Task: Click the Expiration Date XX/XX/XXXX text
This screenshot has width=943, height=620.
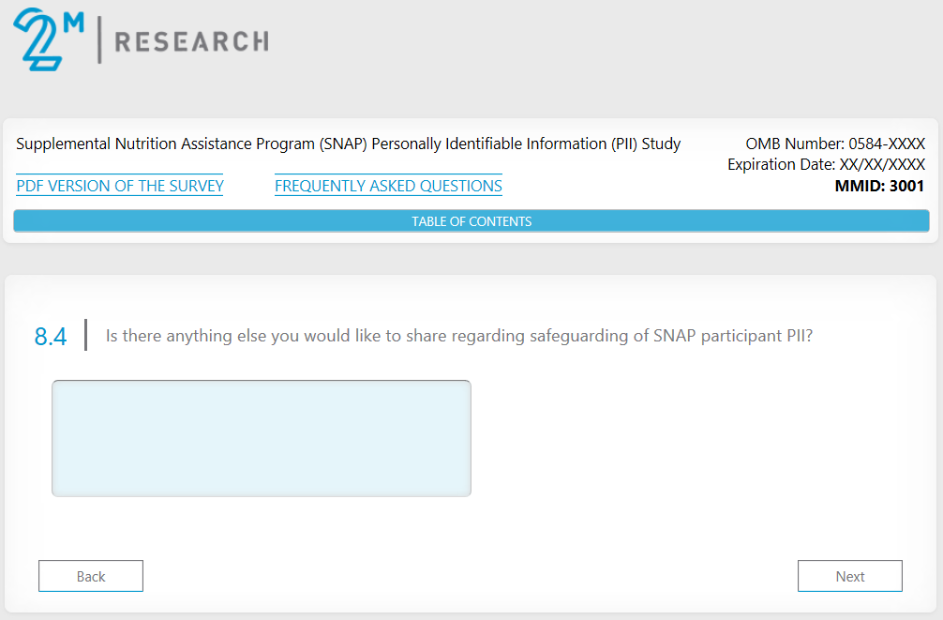Action: tap(826, 165)
